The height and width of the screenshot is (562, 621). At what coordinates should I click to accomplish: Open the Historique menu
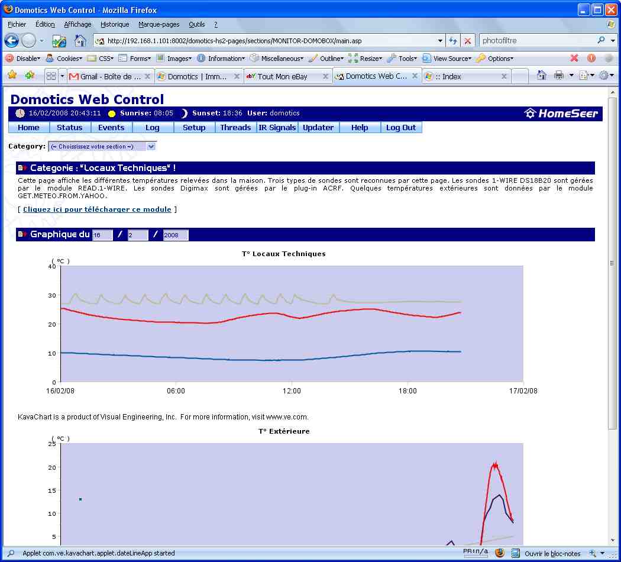(x=115, y=24)
